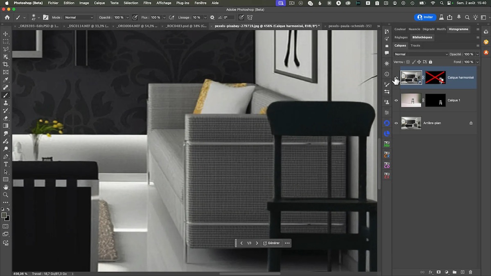
Task: Open the Calques panel options menu
Action: (x=477, y=45)
